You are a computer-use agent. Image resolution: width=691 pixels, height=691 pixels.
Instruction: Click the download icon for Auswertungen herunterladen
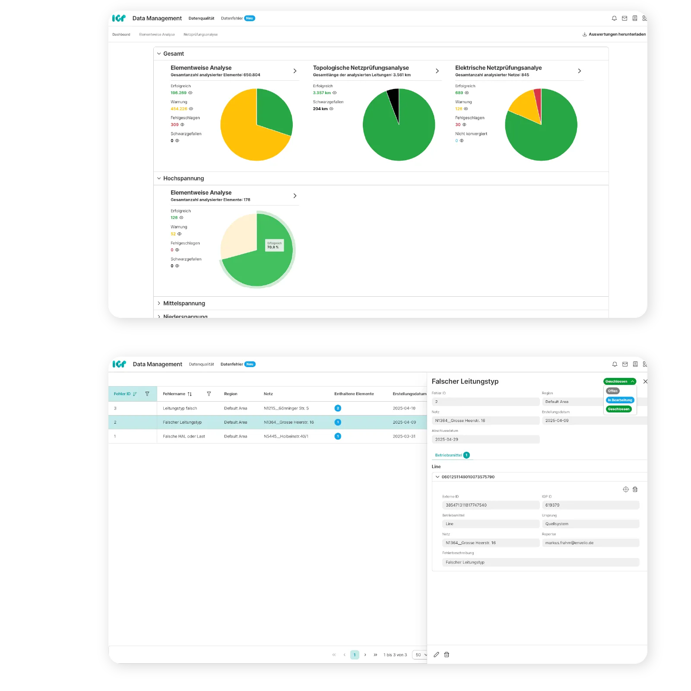[584, 34]
